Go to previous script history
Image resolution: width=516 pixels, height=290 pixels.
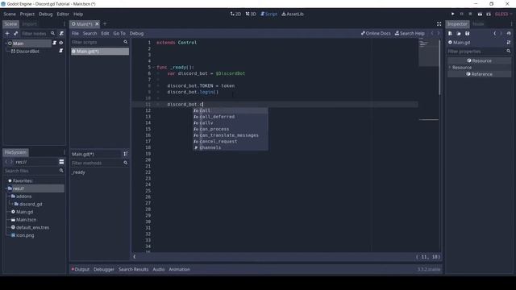point(432,33)
